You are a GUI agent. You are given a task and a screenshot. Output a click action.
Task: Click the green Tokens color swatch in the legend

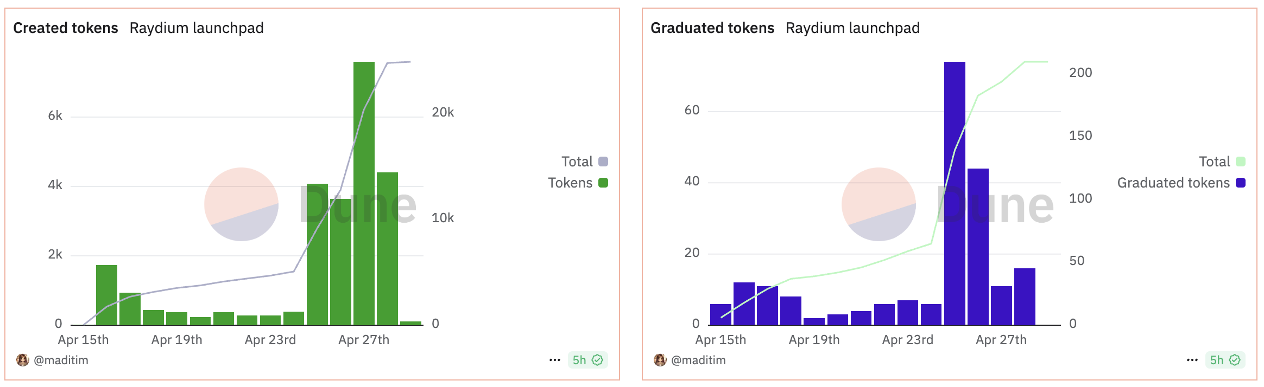coord(604,183)
